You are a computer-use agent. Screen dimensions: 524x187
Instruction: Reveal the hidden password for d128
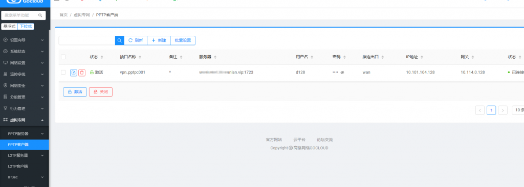point(342,73)
